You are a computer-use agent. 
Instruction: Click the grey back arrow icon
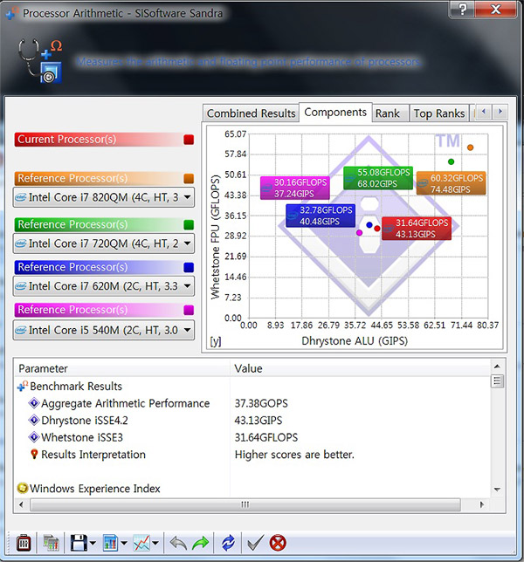[178, 544]
